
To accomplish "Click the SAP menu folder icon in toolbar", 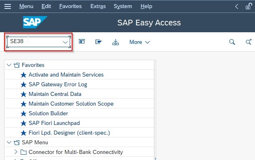I will 99,42.
